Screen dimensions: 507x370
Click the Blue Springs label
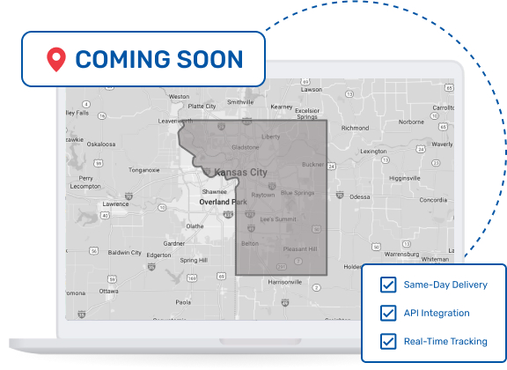click(x=298, y=193)
